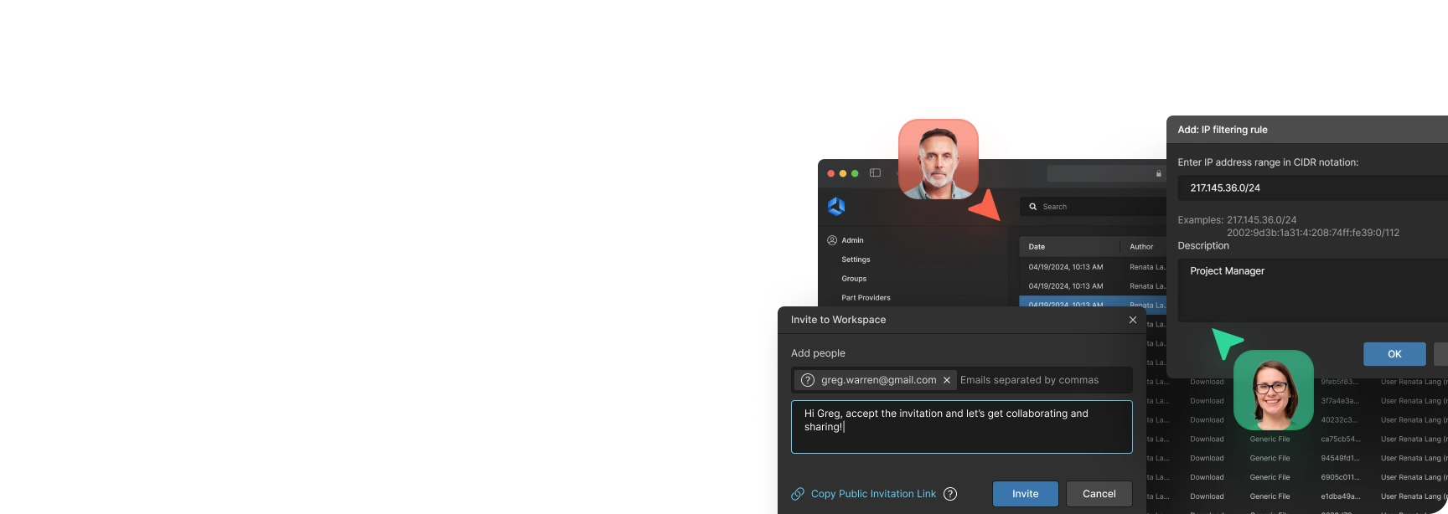Toggle the sidebar panel icon in title bar
Image resolution: width=1448 pixels, height=514 pixels.
[x=875, y=173]
